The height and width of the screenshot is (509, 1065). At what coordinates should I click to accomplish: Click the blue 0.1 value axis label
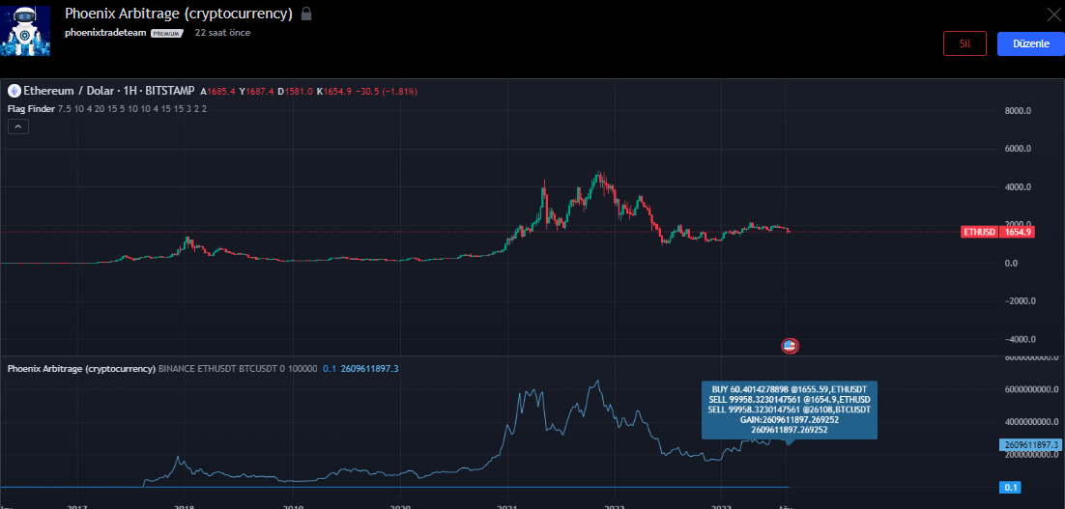coord(1012,488)
